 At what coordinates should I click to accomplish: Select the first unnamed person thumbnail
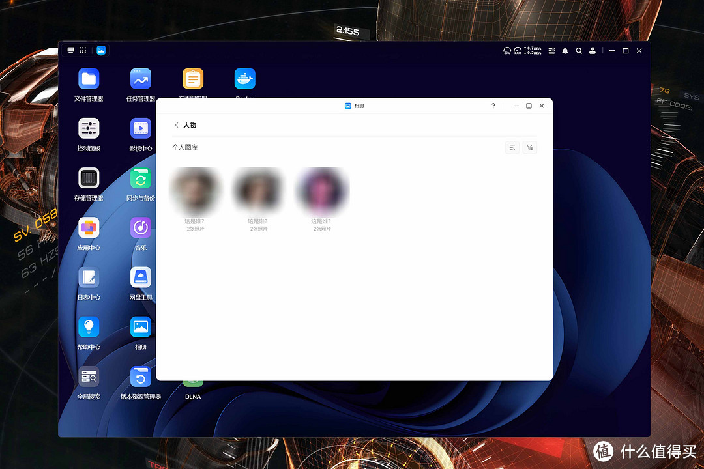194,191
